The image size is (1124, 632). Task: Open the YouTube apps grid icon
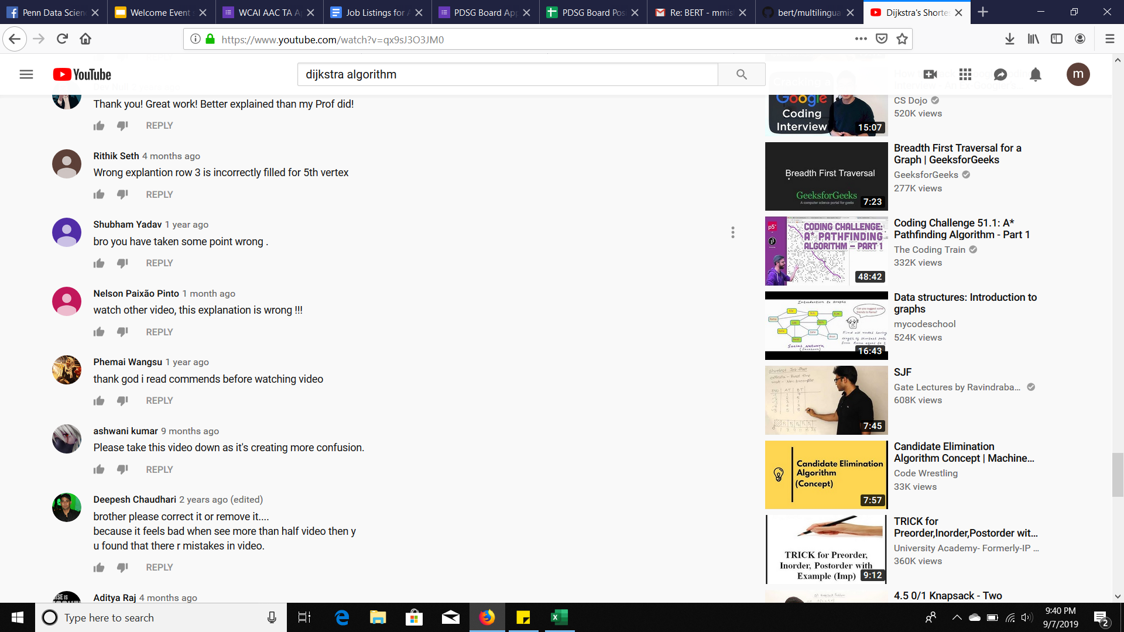pos(965,74)
